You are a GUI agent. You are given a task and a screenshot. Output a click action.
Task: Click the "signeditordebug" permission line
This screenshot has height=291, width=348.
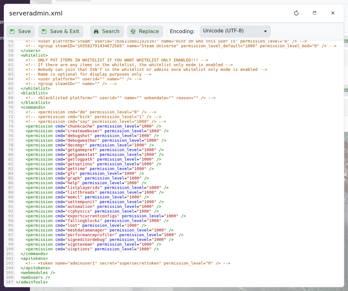click(x=100, y=240)
